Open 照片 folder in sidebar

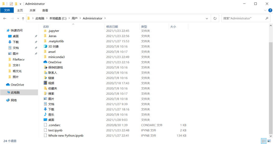pos(16,77)
